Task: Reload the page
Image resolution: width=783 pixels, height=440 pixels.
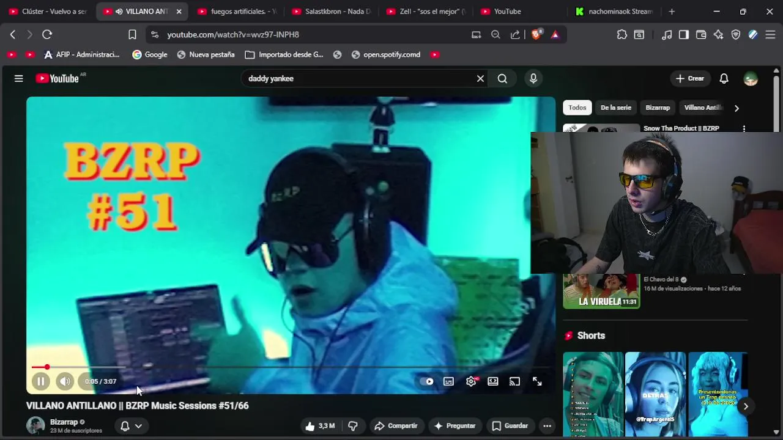Action: (47, 35)
